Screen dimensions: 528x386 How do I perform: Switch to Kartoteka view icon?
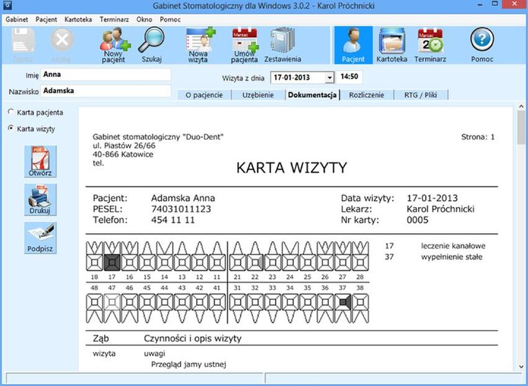tap(392, 42)
